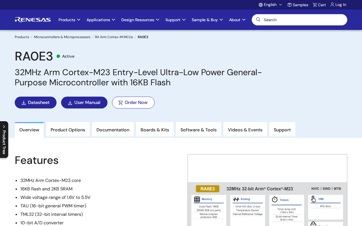
Task: Switch to the Product Options tab
Action: 68,130
